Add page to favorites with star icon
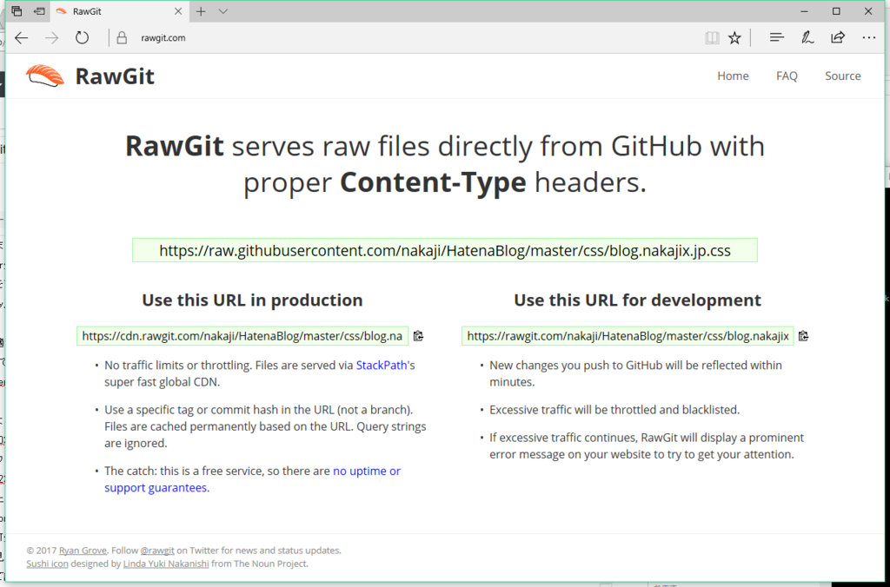 [734, 38]
